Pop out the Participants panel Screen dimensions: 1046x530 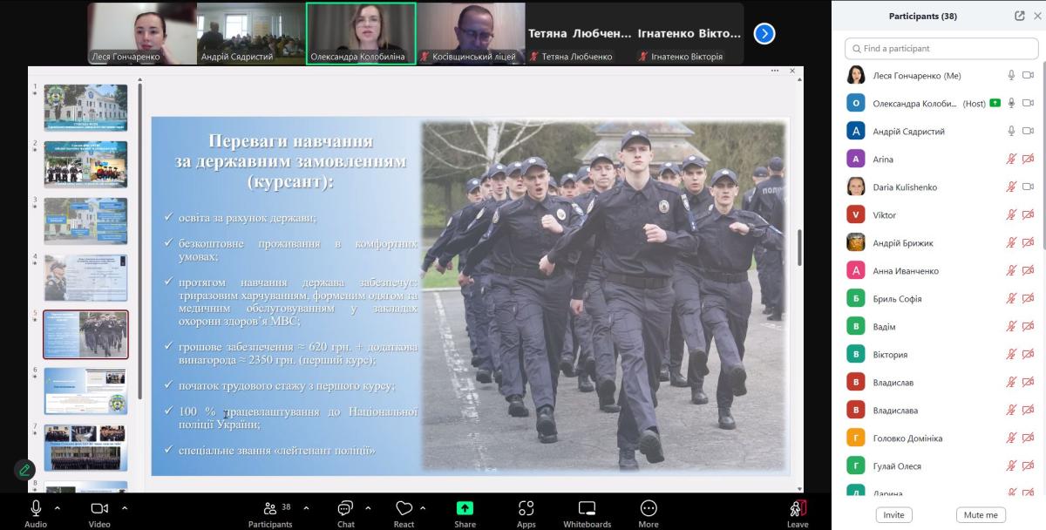[1020, 16]
